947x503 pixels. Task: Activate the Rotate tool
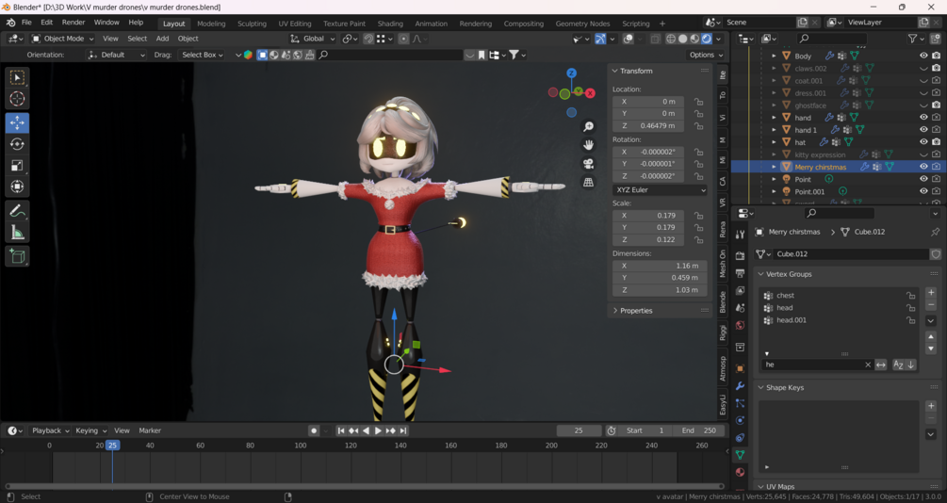(x=17, y=144)
